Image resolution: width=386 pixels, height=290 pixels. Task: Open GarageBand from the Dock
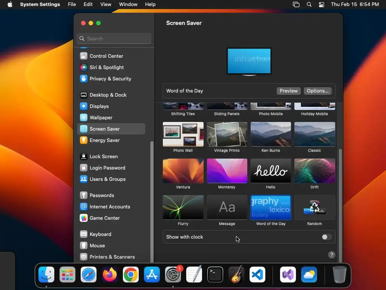pos(236,275)
